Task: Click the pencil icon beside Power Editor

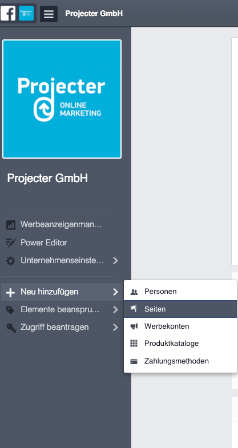Action: [x=11, y=243]
